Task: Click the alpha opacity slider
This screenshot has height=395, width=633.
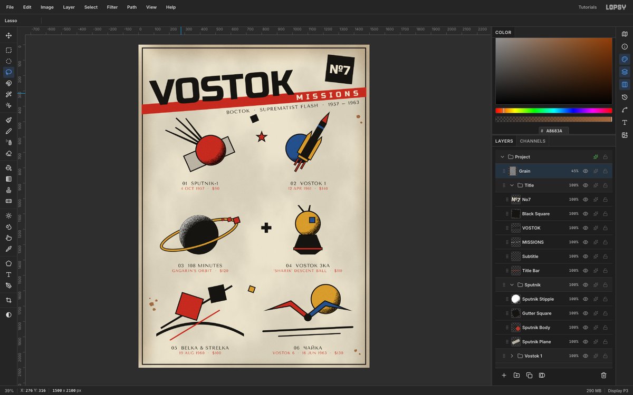Action: [x=553, y=120]
